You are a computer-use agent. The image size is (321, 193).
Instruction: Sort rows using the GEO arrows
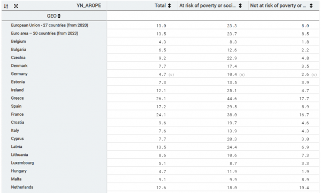tap(59, 16)
